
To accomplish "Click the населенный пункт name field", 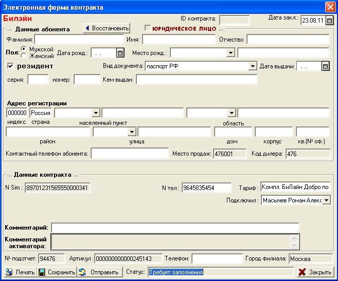I will point(143,113).
